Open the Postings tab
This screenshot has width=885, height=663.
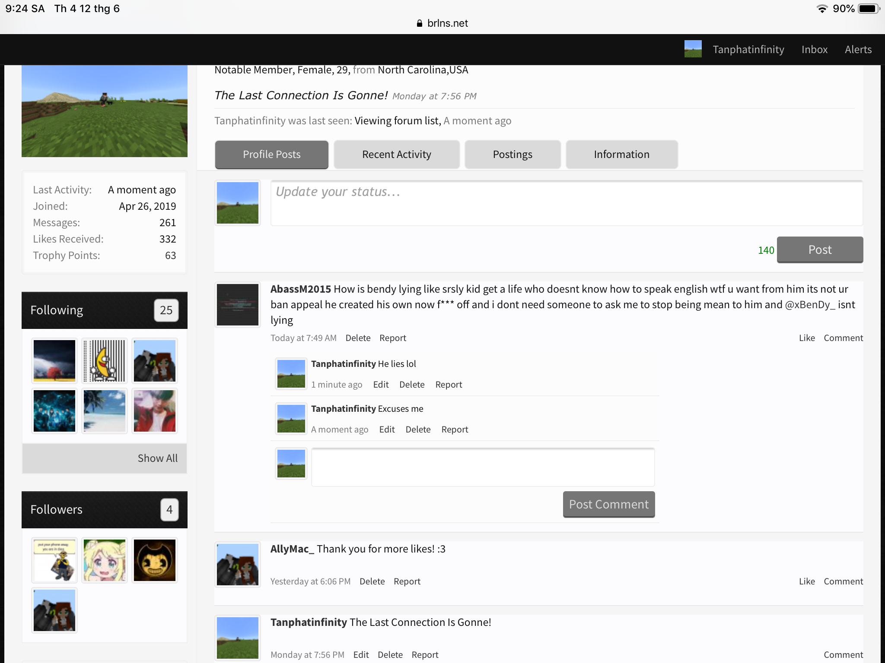513,155
